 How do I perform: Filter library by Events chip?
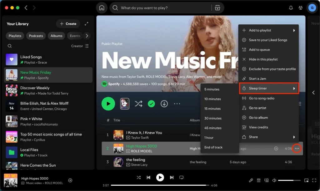click(75, 36)
